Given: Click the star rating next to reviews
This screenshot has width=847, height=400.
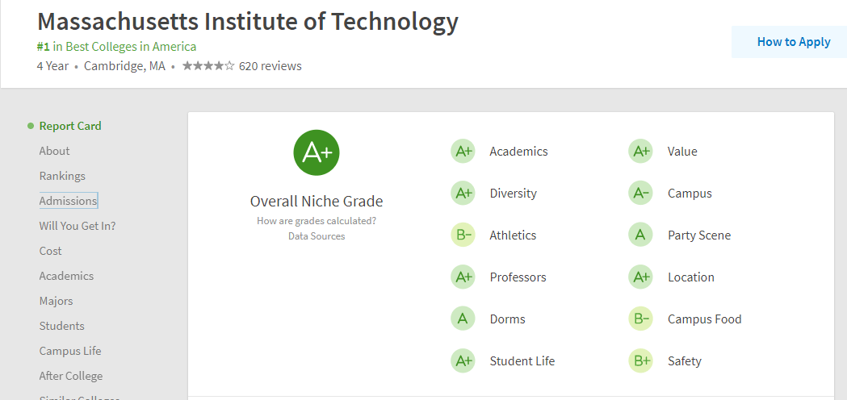Looking at the screenshot, I should [x=208, y=66].
